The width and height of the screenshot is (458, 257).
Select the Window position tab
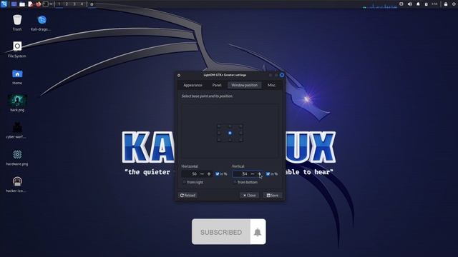245,85
